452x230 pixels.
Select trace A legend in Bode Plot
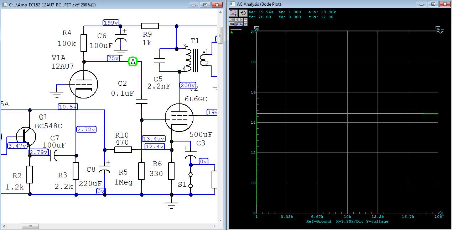(235, 31)
